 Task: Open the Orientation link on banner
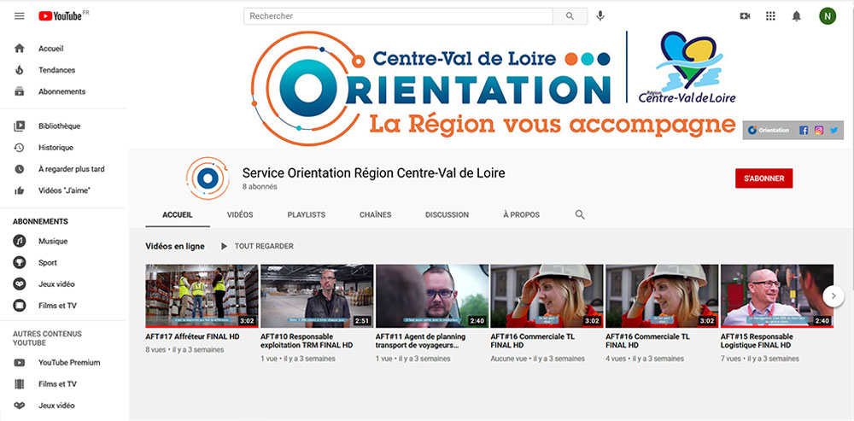[x=769, y=130]
